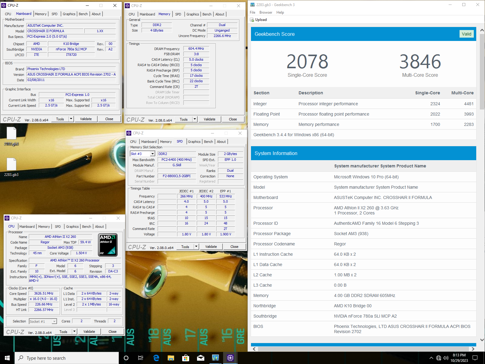Click the Single-Core Score 2078

(307, 62)
